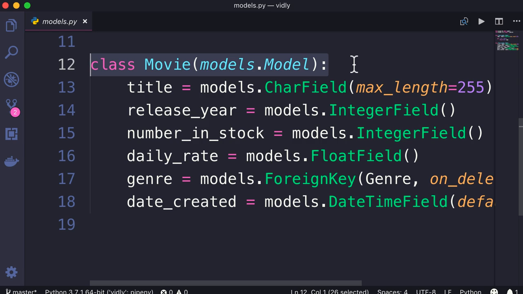
Task: Click IntegerField on the number_in_stock line
Action: (x=411, y=133)
